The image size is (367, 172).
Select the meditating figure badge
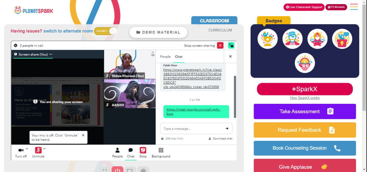click(x=317, y=39)
